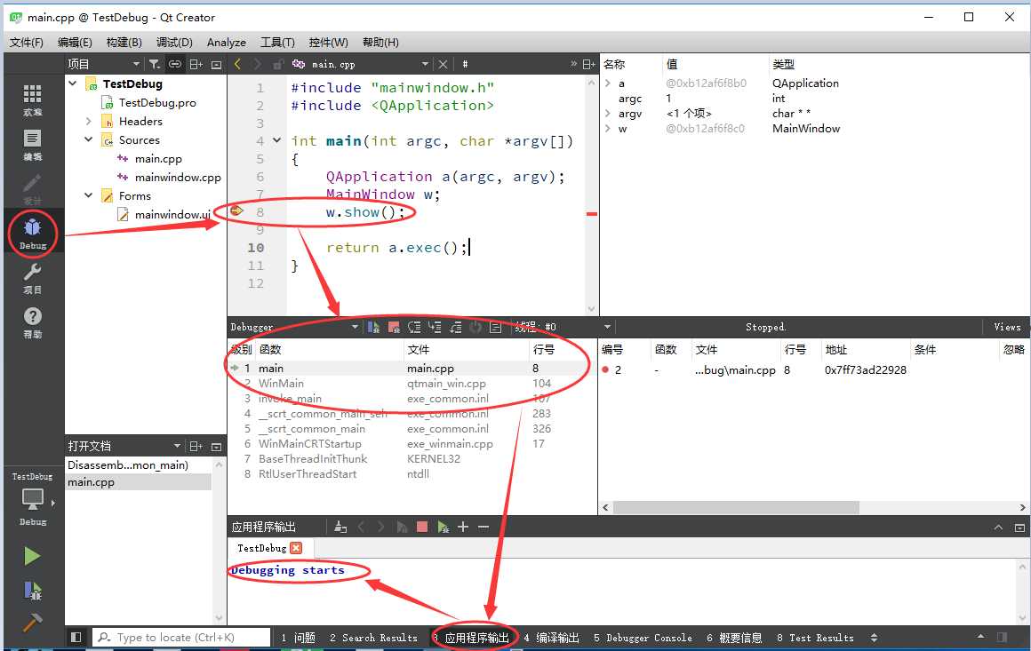This screenshot has width=1031, height=651.
Task: Click the Build project hammer icon
Action: pyautogui.click(x=32, y=622)
